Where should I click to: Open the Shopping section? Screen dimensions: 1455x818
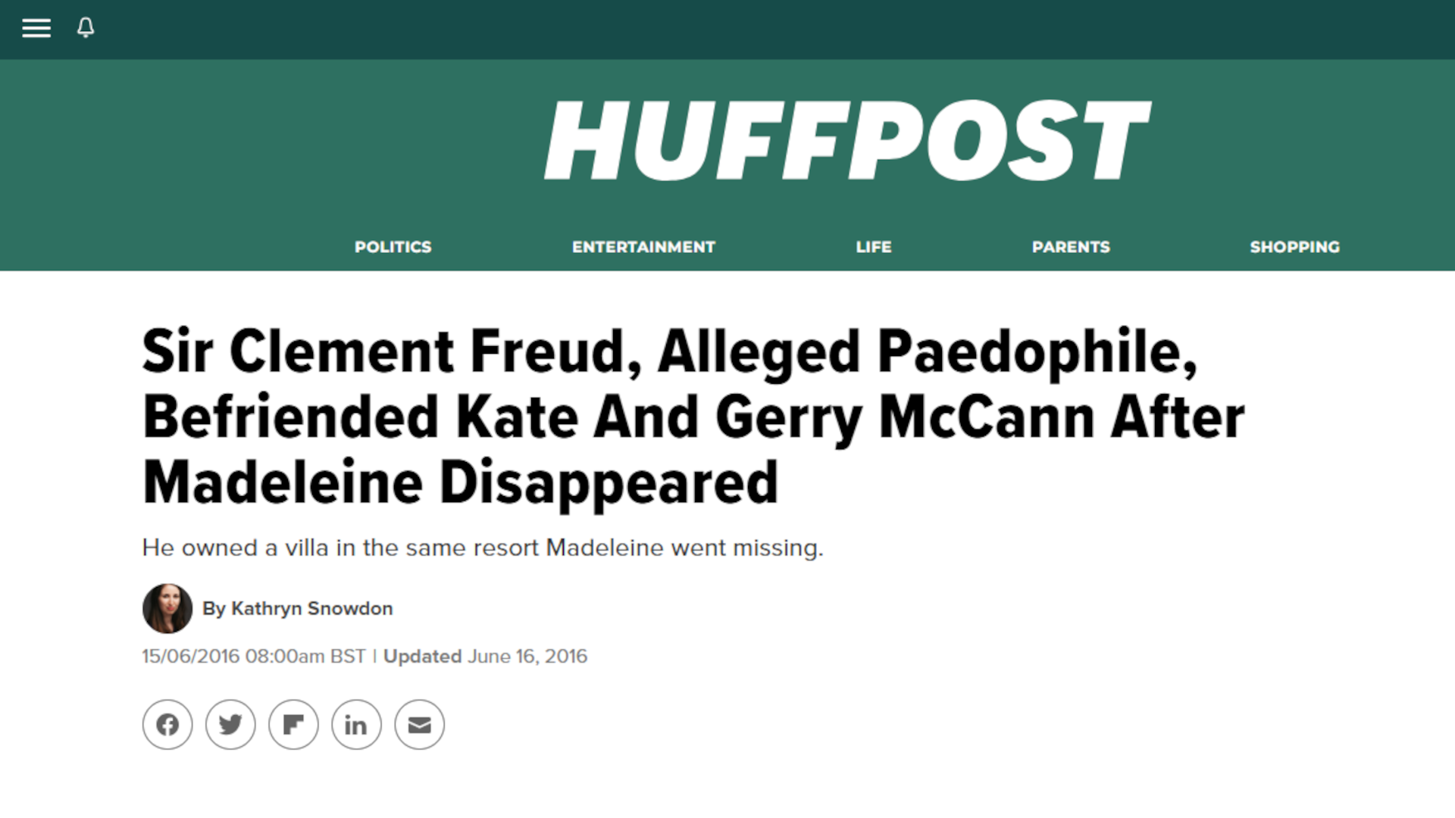tap(1294, 246)
